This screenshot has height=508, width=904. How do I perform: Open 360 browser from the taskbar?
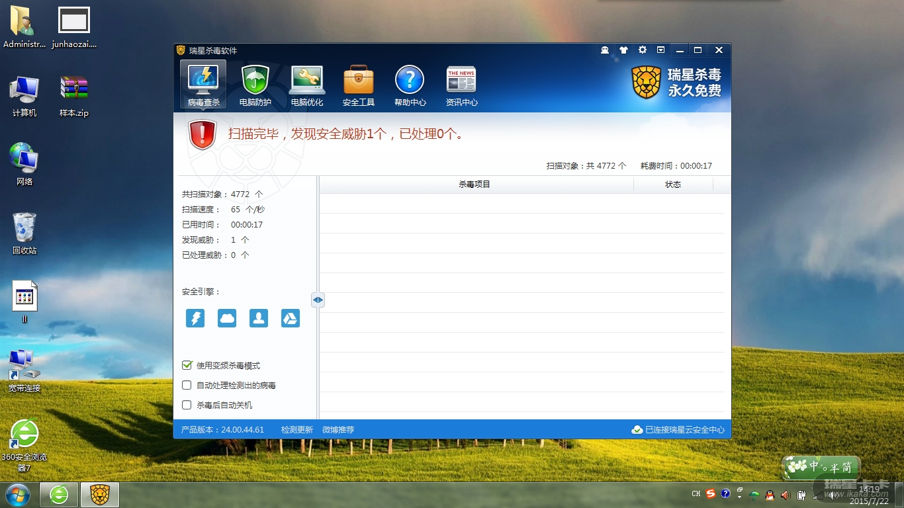click(x=59, y=495)
